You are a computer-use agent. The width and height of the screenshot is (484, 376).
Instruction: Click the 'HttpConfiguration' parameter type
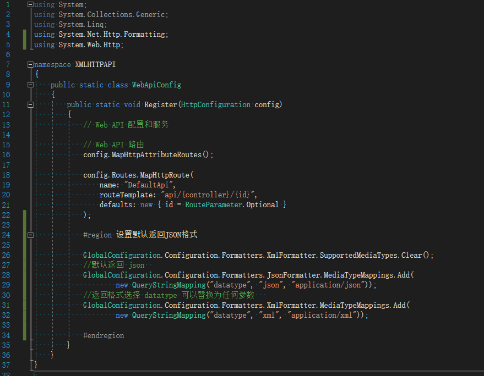[216, 105]
